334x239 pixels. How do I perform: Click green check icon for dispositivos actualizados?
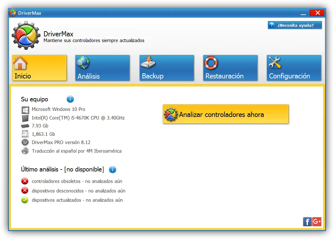click(x=25, y=200)
